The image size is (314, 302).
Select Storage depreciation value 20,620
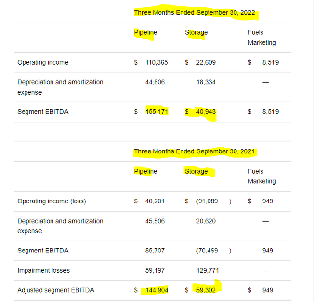click(206, 221)
